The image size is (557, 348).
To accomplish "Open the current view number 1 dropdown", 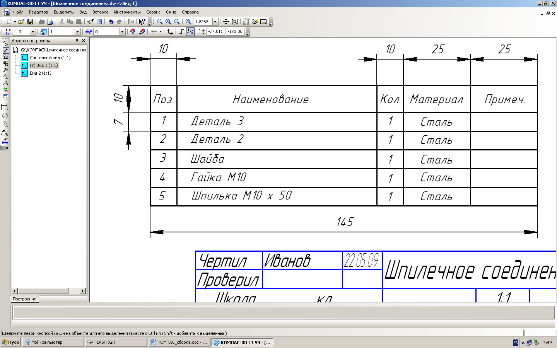I will [x=77, y=32].
